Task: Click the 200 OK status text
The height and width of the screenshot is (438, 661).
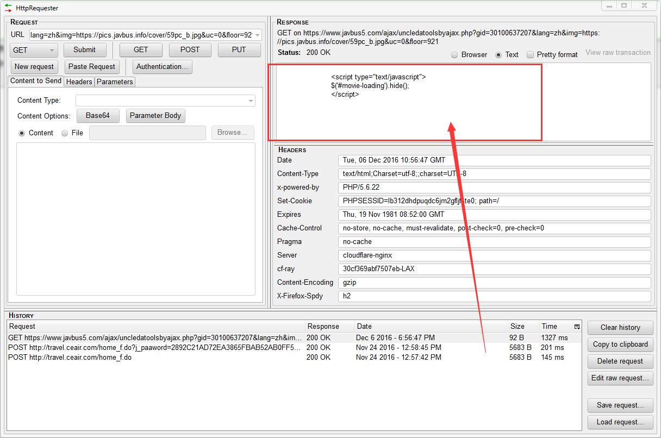Action: pyautogui.click(x=318, y=53)
